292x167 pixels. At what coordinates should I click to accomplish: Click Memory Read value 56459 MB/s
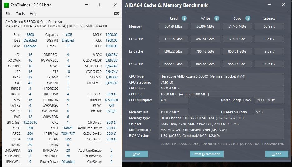pos(174,26)
